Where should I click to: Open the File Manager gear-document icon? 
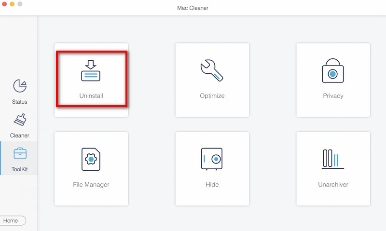click(x=91, y=159)
